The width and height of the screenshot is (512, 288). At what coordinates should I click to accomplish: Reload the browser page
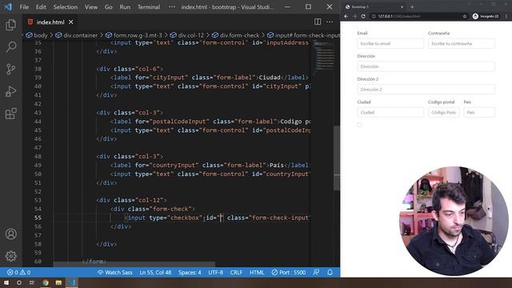[x=363, y=16]
